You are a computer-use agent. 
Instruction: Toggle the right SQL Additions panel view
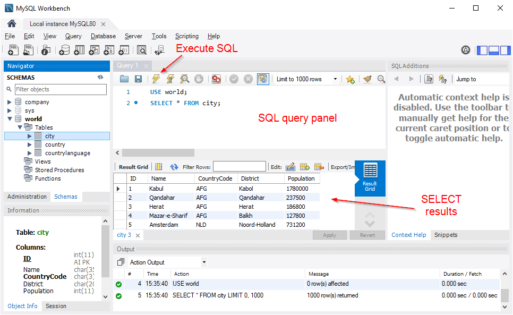505,50
